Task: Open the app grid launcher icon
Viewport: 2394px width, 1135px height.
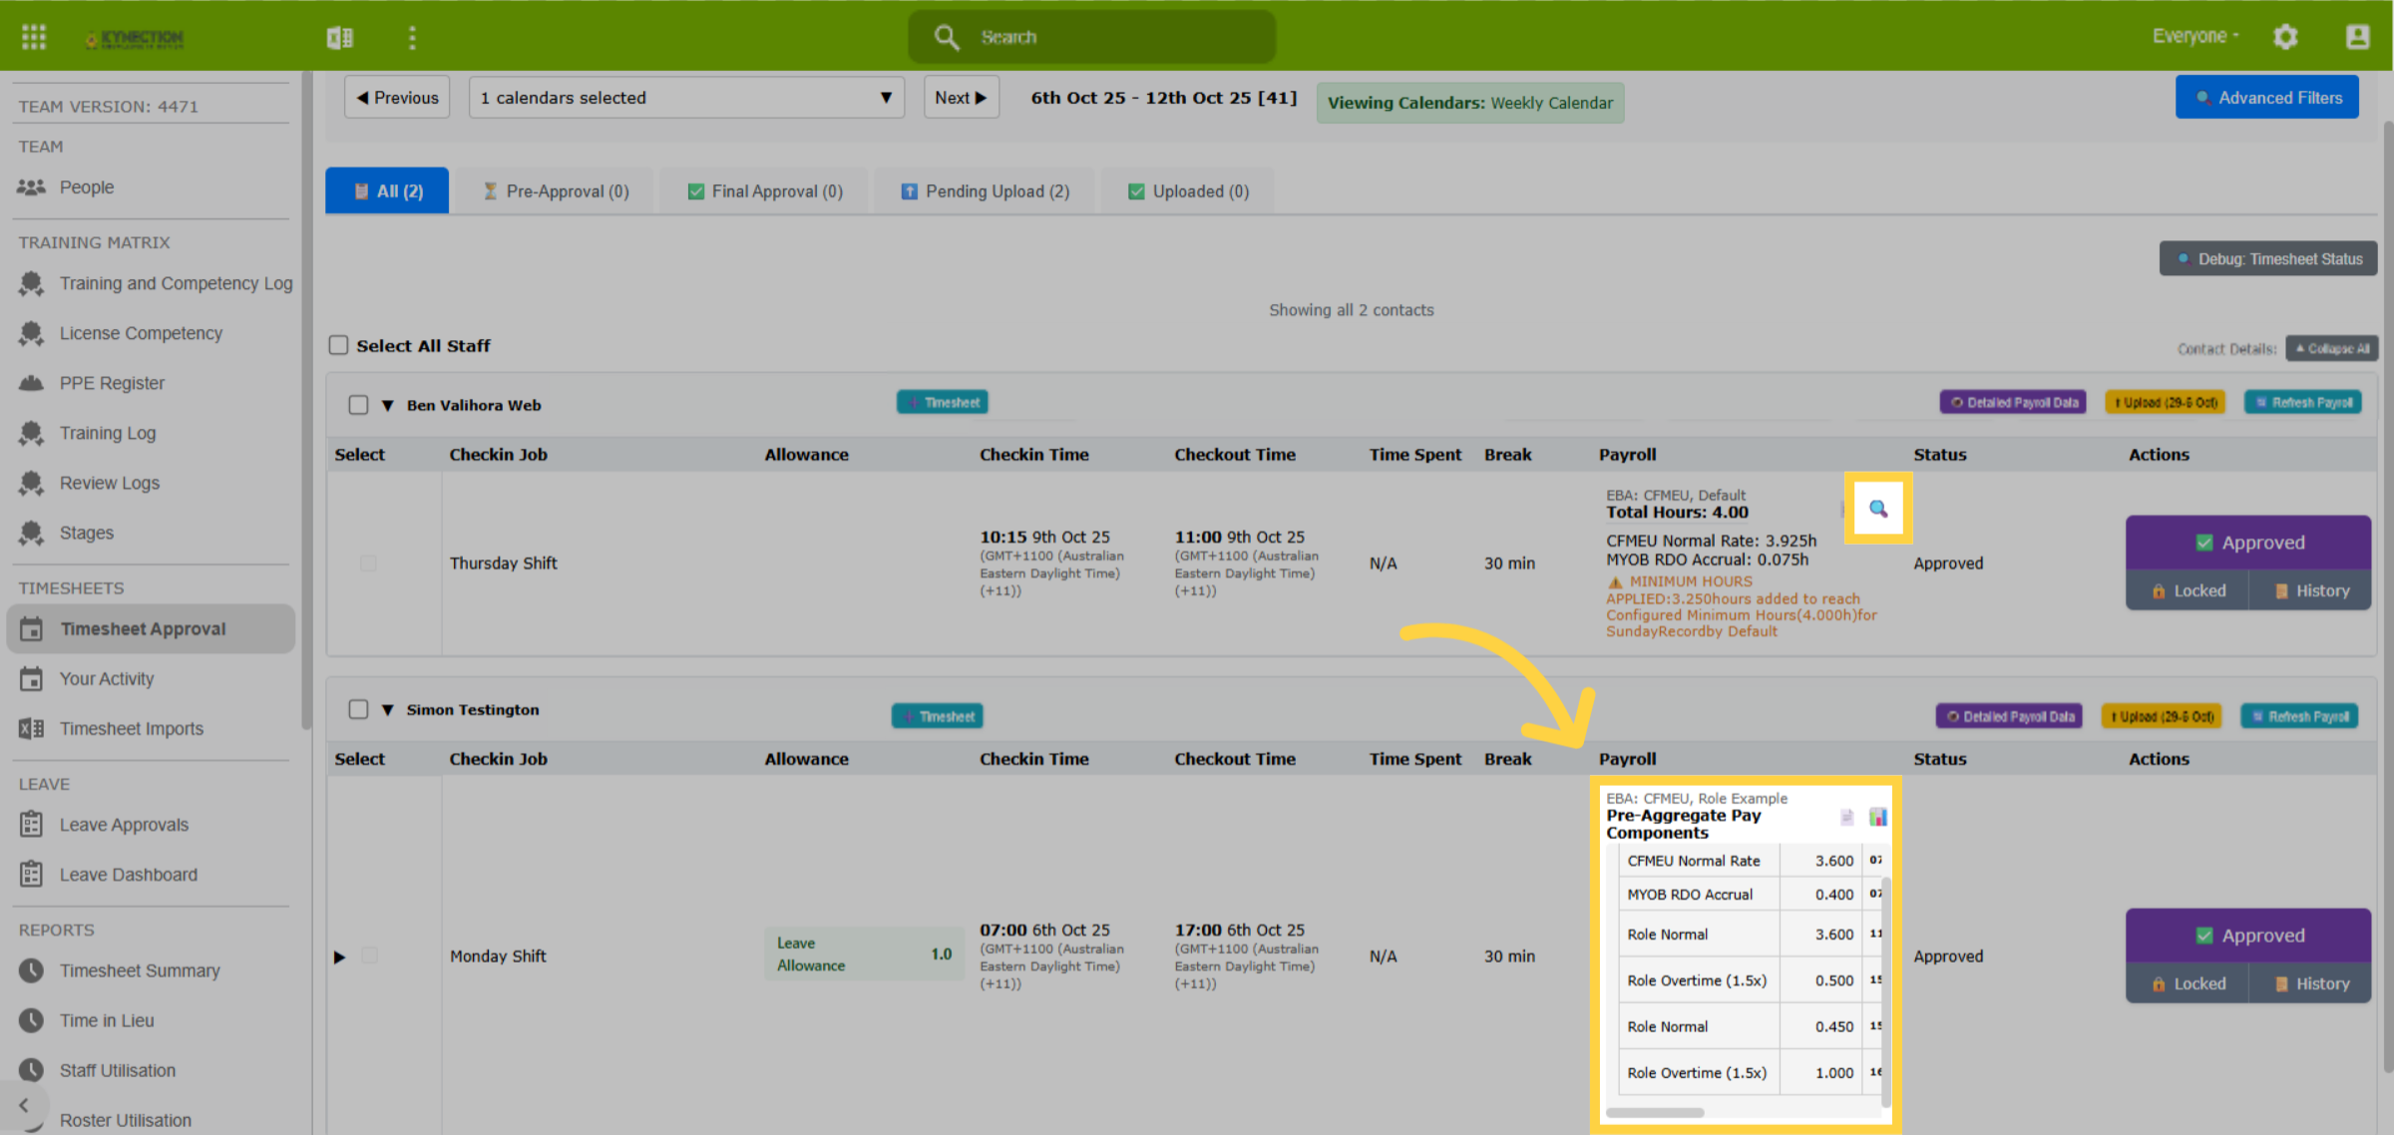Action: [34, 37]
